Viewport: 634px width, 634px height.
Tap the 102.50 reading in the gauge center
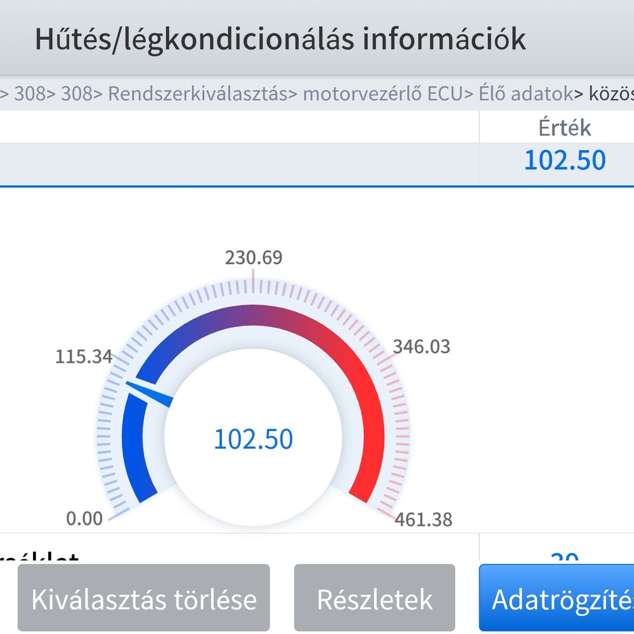[253, 439]
